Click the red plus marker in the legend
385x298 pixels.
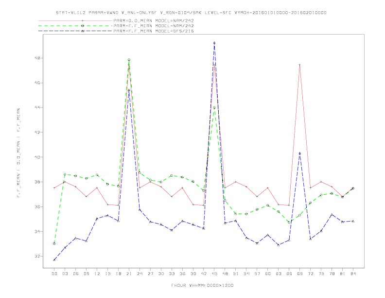coord(83,20)
